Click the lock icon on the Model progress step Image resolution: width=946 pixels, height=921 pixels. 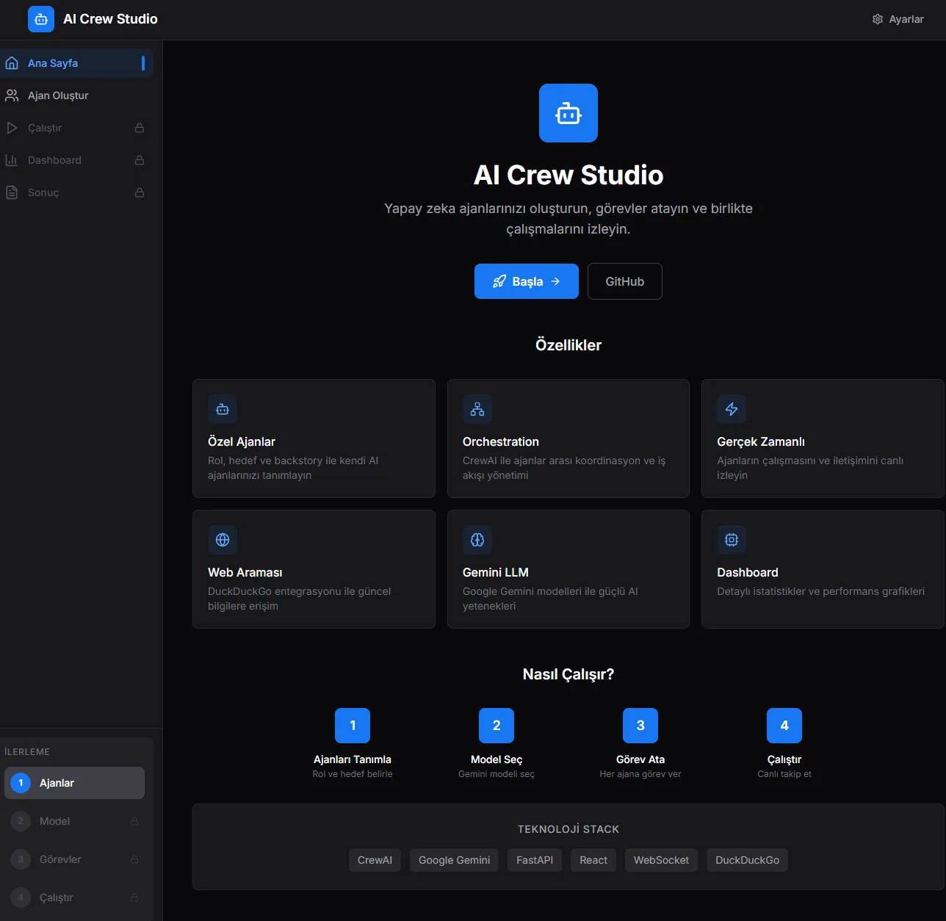tap(134, 821)
